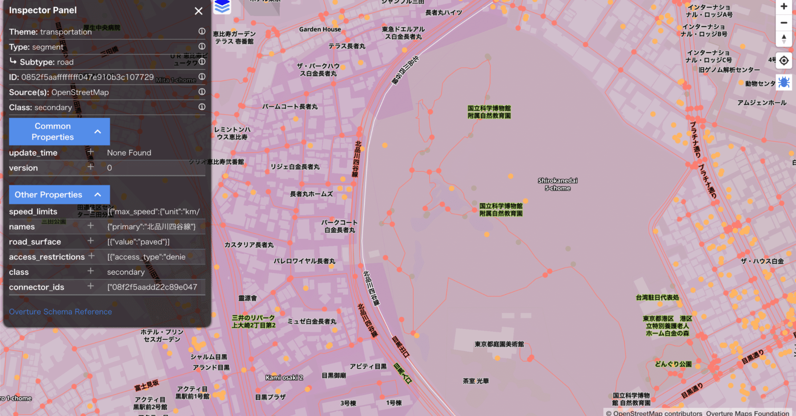Open the Overture Schema Reference link
The image size is (796, 416).
click(61, 311)
